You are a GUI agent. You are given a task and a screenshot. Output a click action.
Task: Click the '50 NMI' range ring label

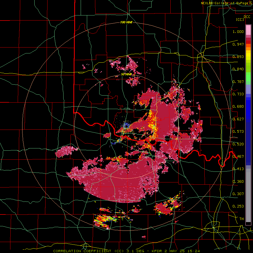tap(126, 74)
